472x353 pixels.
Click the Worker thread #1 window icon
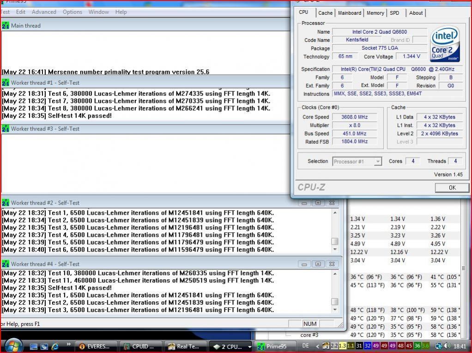pyautogui.click(x=6, y=82)
